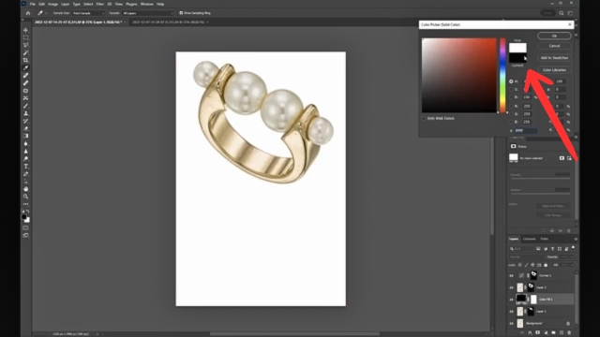
Task: Hide the Layer 2 layer
Action: [x=511, y=287]
